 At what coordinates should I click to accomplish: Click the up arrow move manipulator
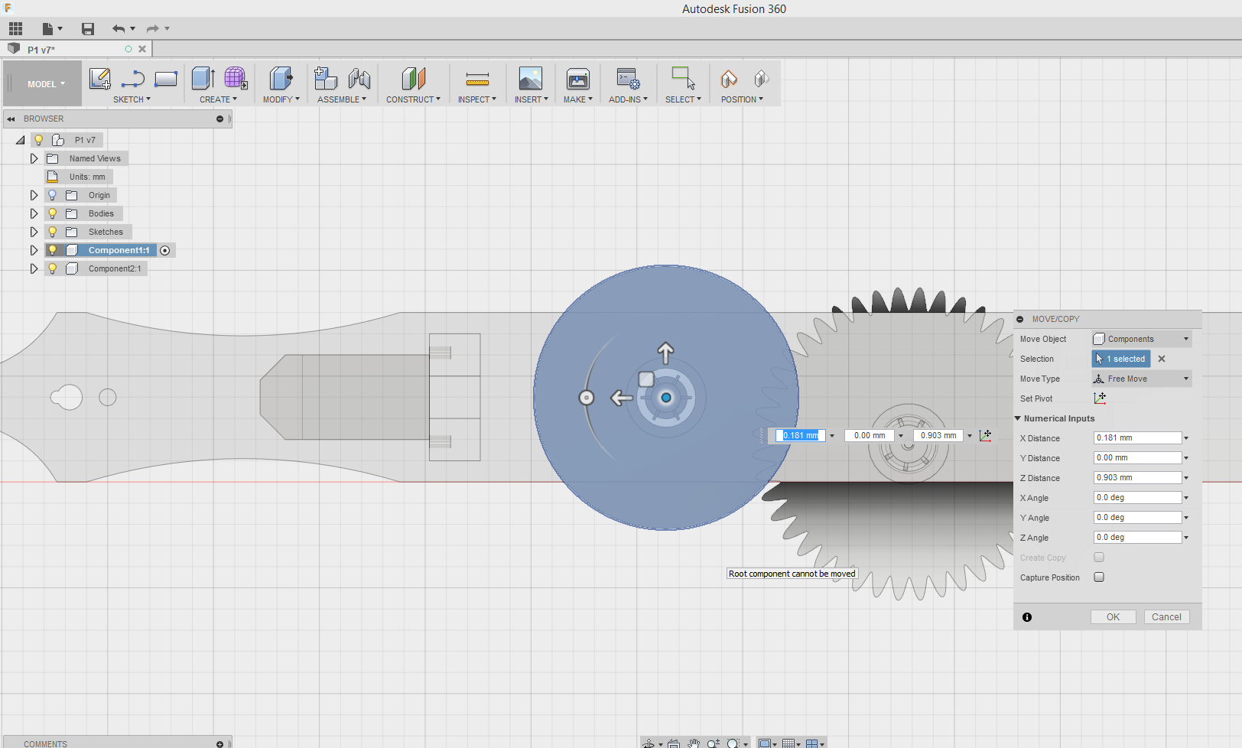(x=665, y=353)
